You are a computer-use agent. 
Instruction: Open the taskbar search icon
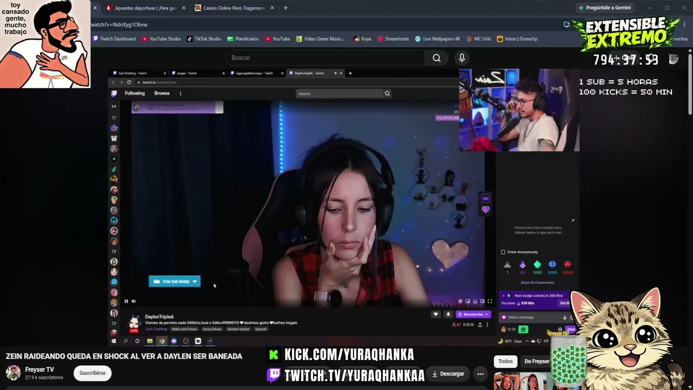(x=126, y=341)
